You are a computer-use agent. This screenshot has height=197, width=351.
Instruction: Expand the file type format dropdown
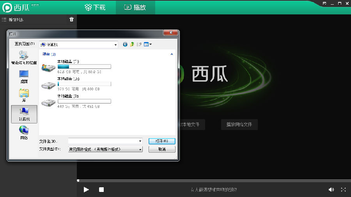coord(140,150)
